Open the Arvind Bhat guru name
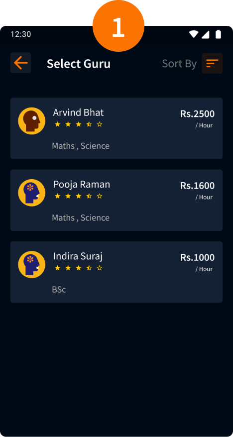Image resolution: width=233 pixels, height=437 pixels. [78, 112]
